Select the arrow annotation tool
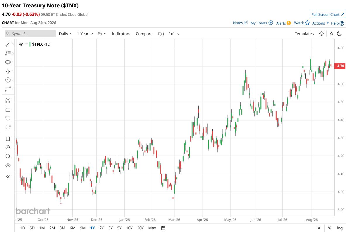 point(8,71)
